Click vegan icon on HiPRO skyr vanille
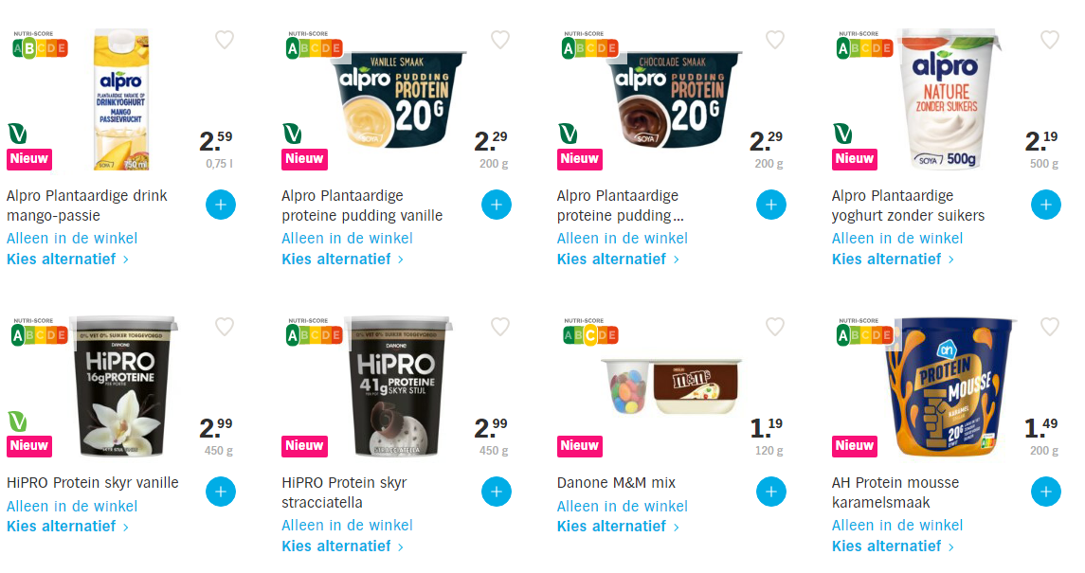This screenshot has height=573, width=1085. (17, 421)
